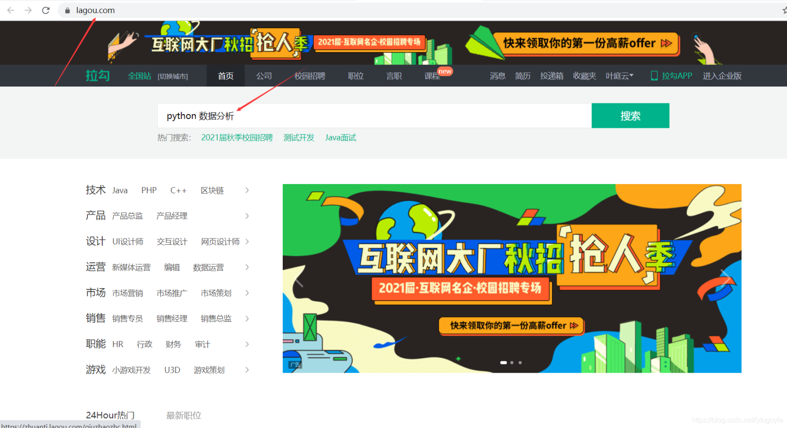Go forward to the next page in browser
The image size is (787, 428).
pos(28,10)
